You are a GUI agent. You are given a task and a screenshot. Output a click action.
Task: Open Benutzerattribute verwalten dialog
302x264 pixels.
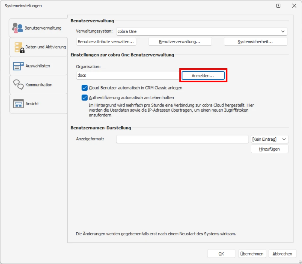pos(106,41)
